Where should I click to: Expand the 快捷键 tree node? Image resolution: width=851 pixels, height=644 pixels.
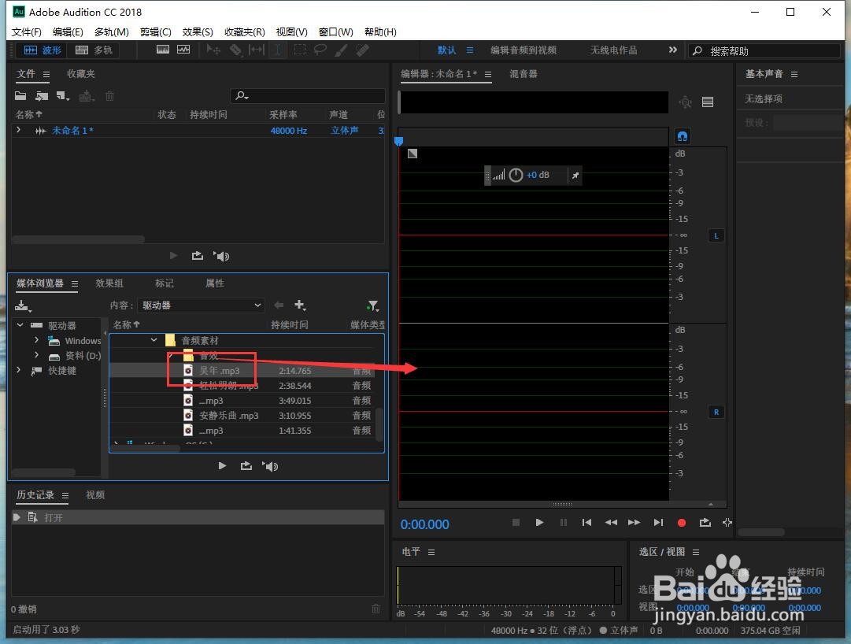tap(18, 370)
